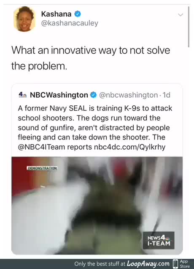This screenshot has height=269, width=194.
Task: Open the NBCWashington channel 4 logo
Action: click(23, 95)
